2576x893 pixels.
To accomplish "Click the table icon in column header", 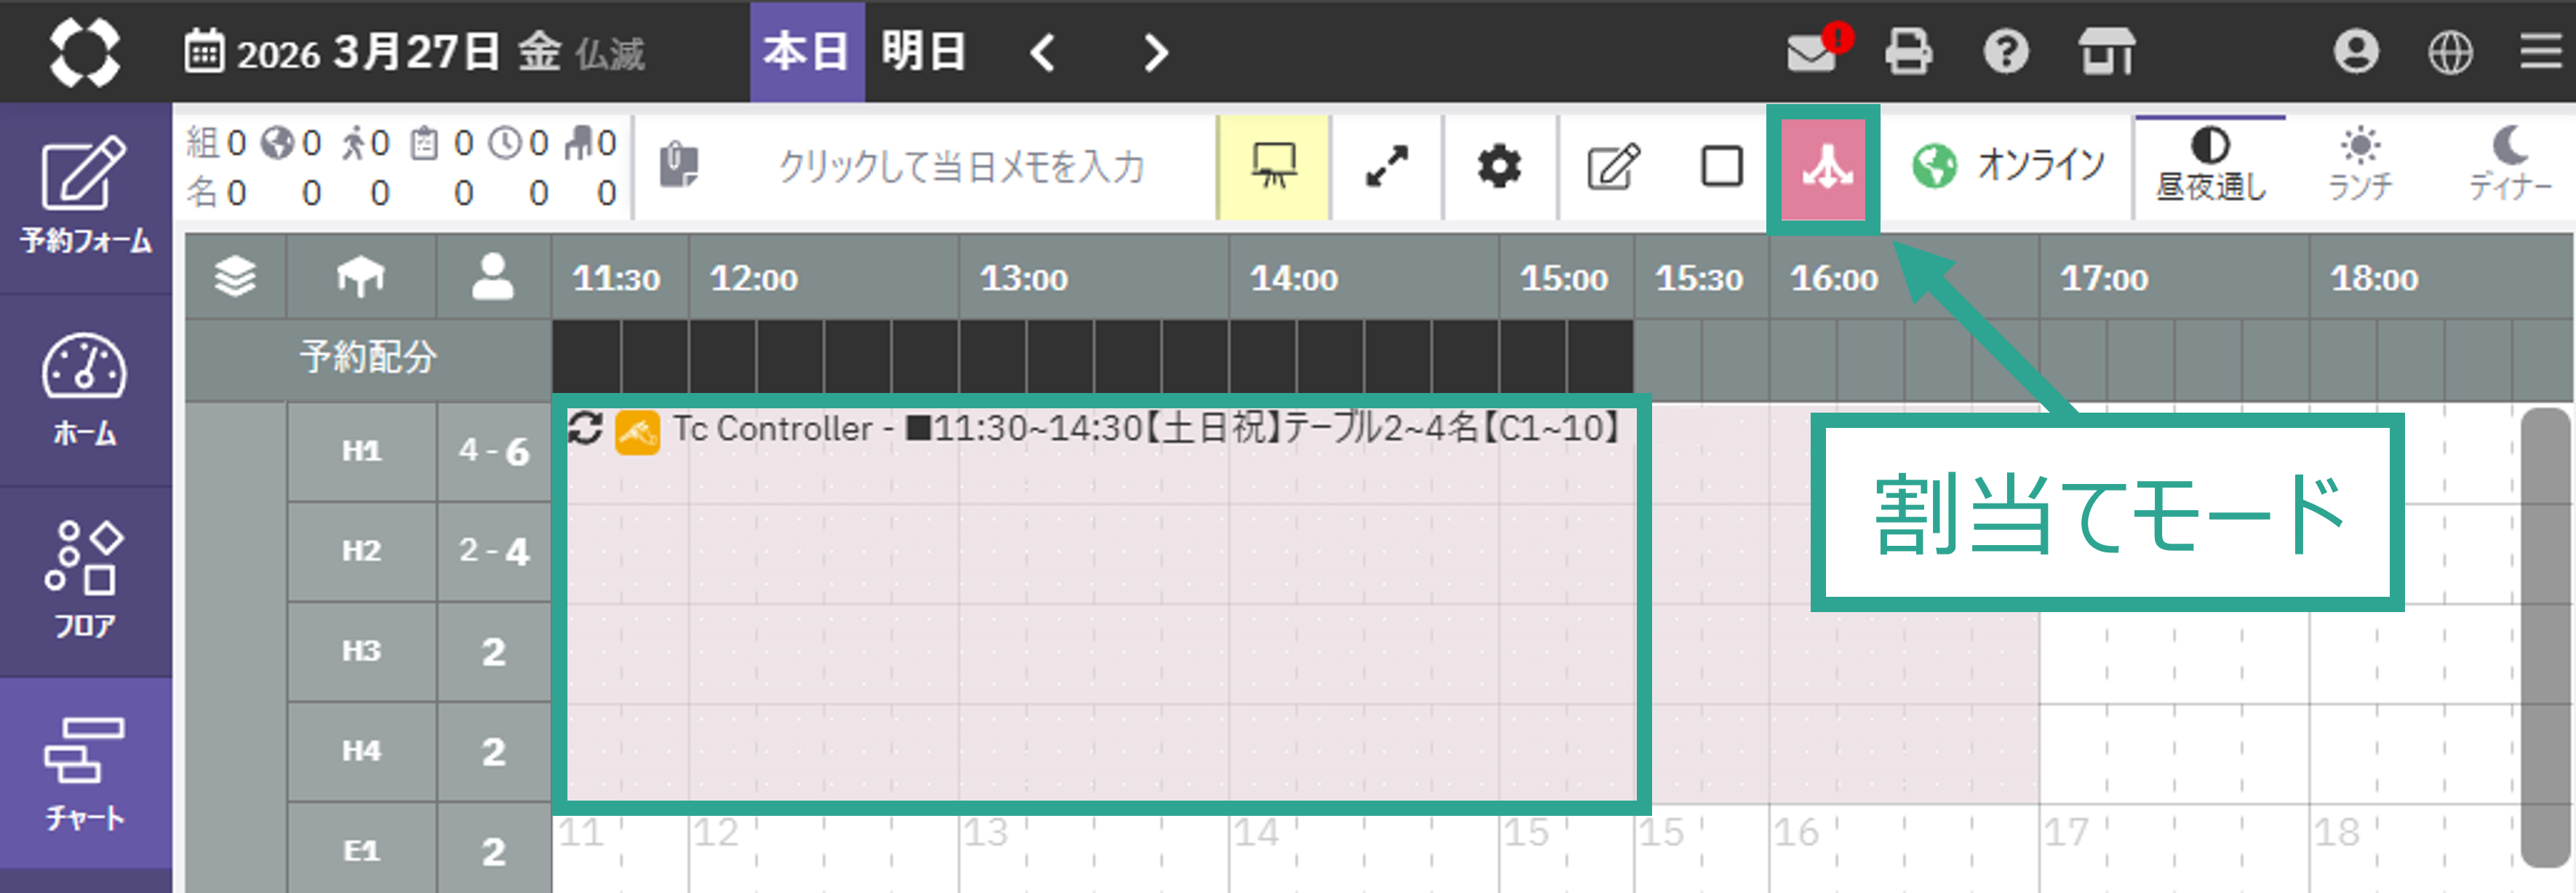I will pyautogui.click(x=361, y=277).
